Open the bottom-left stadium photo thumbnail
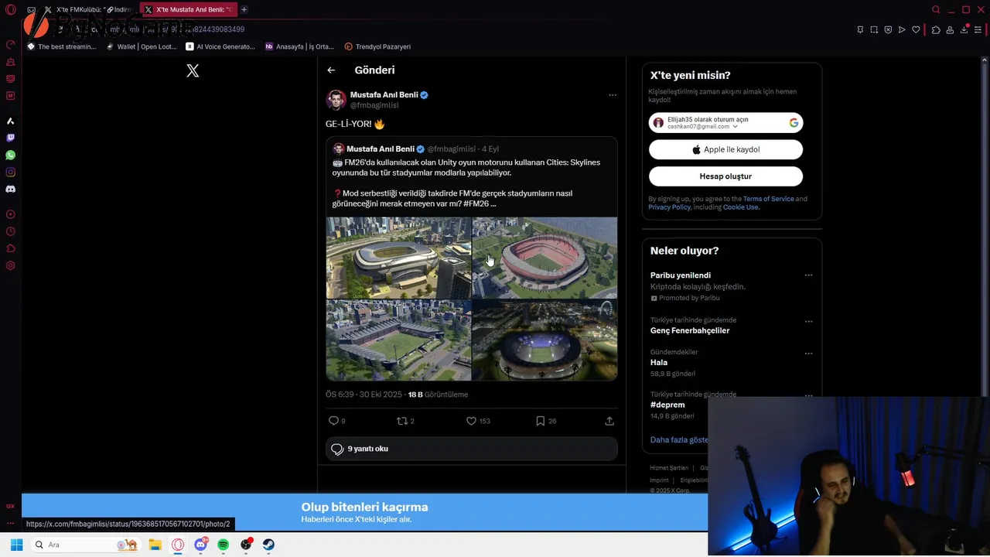Viewport: 990px width, 557px height. pyautogui.click(x=398, y=340)
